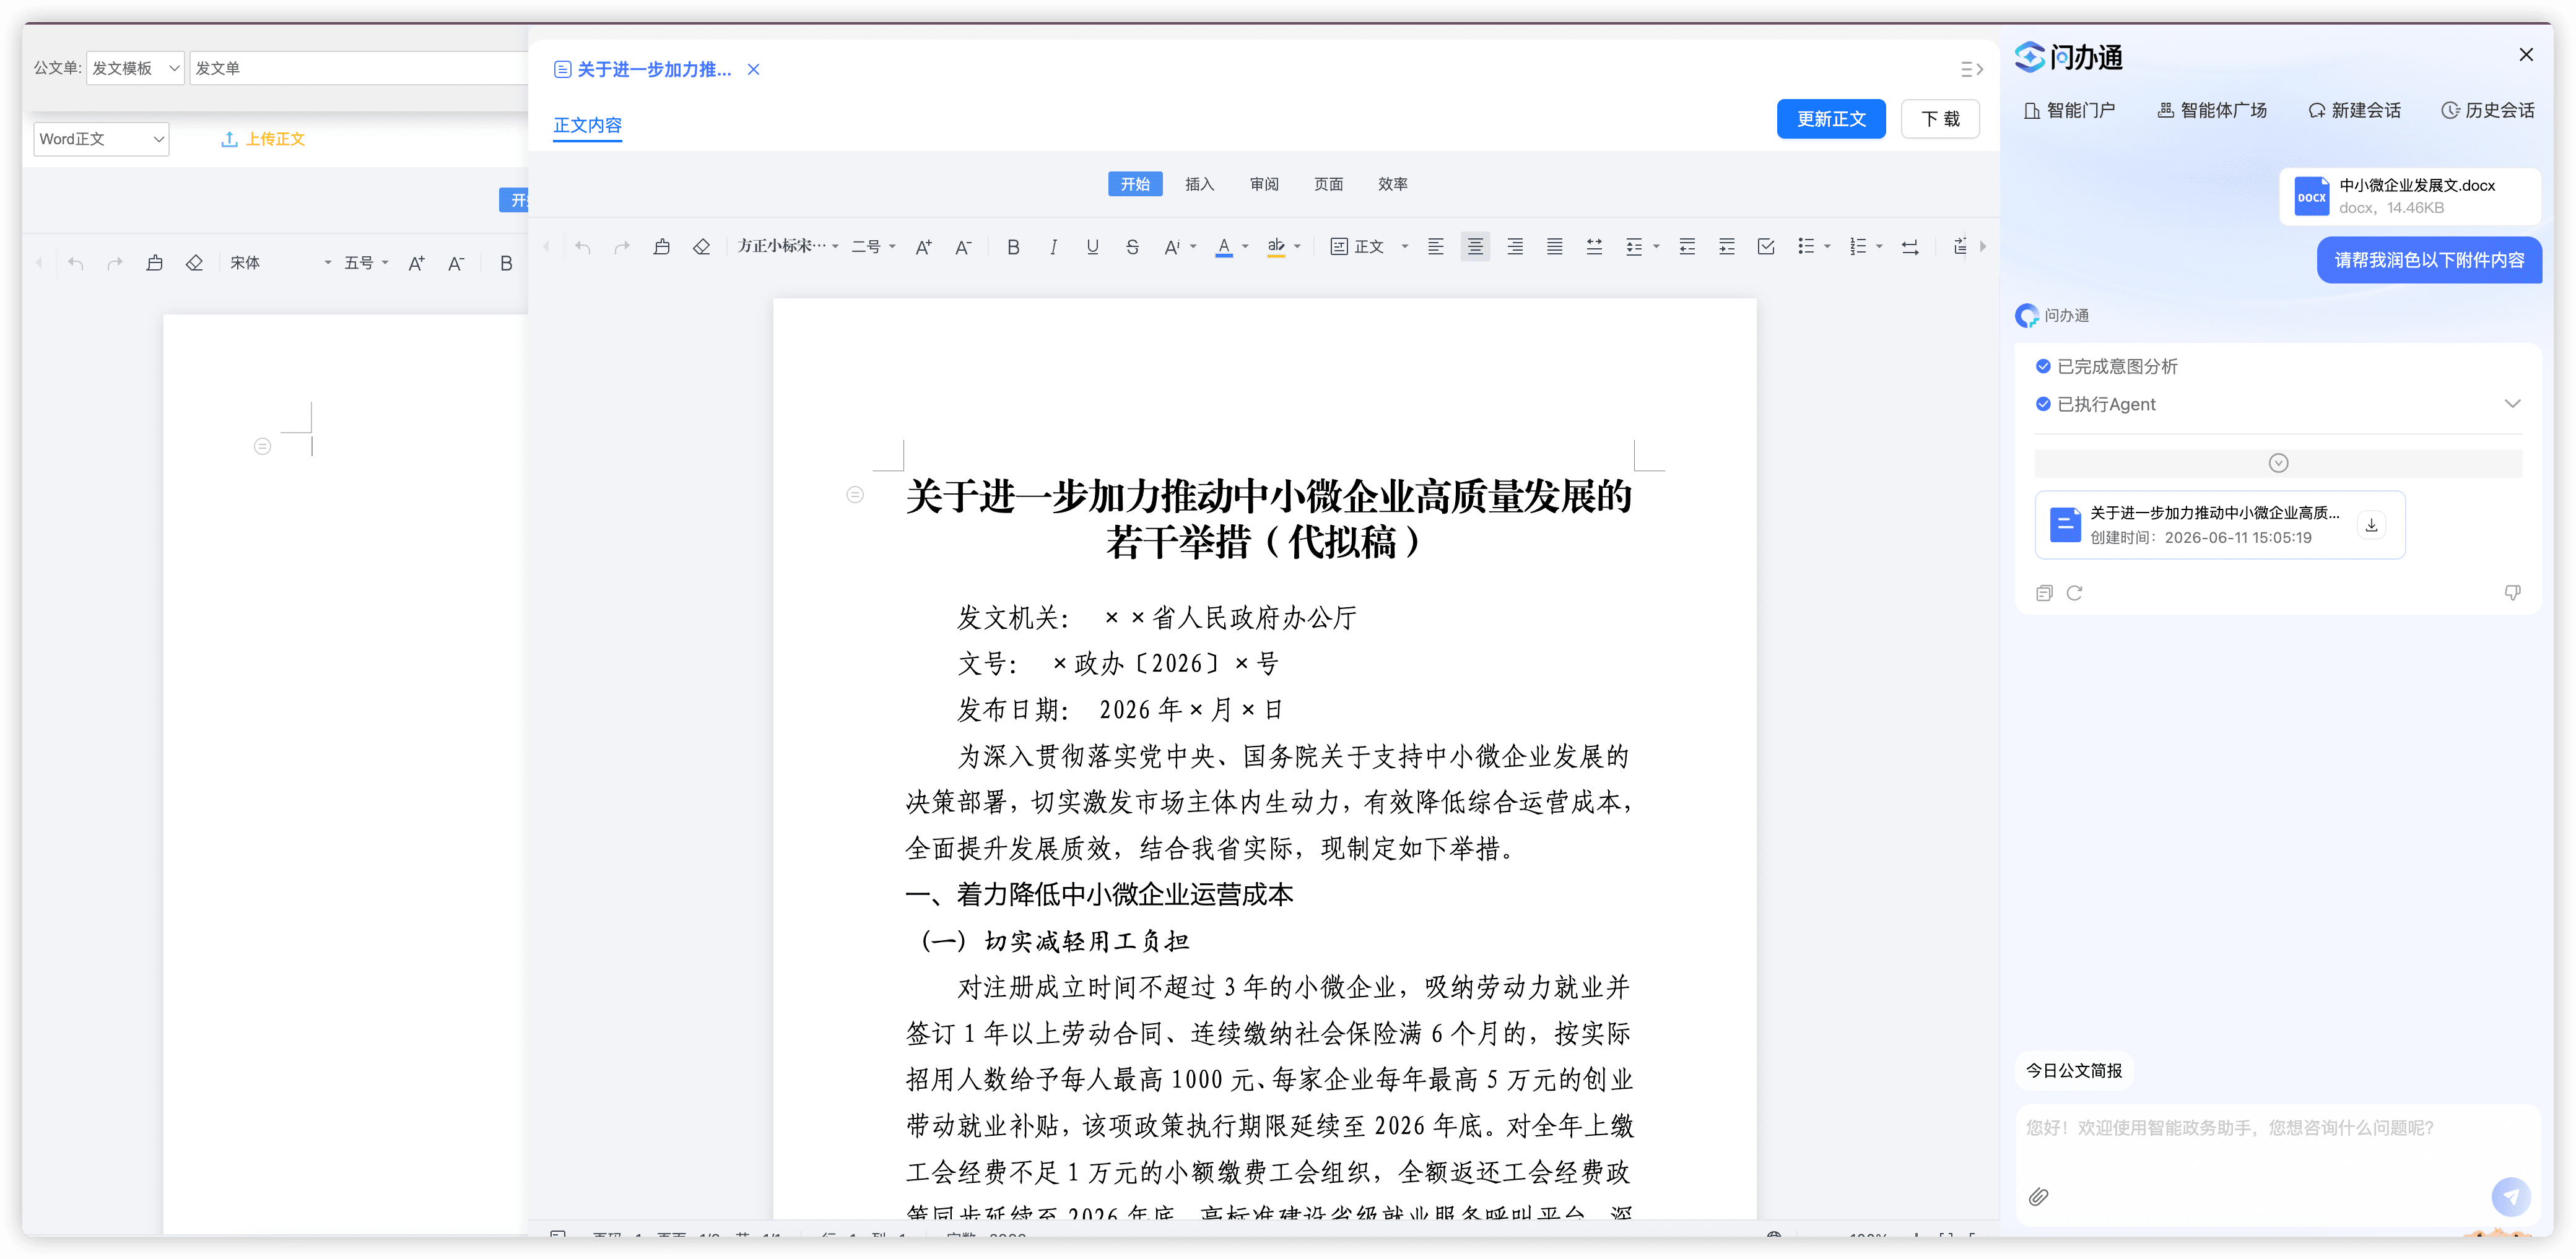This screenshot has width=2576, height=1259.
Task: Open the 二号 font size dropdown
Action: [x=873, y=247]
